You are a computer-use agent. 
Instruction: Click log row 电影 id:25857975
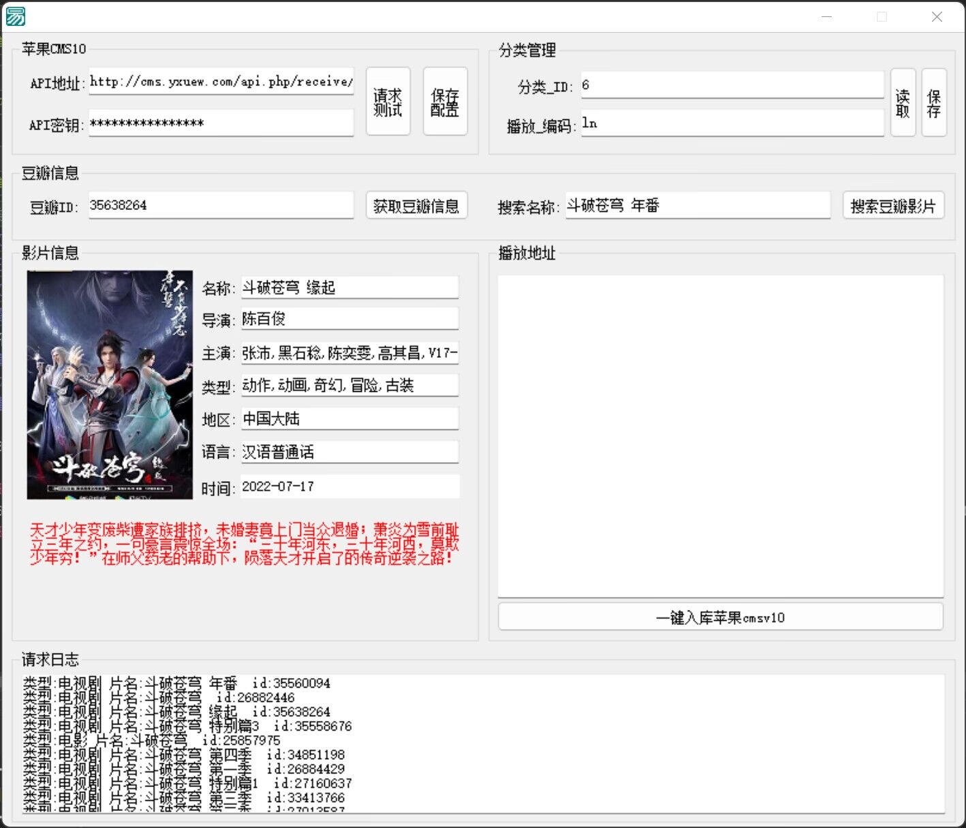[x=152, y=740]
